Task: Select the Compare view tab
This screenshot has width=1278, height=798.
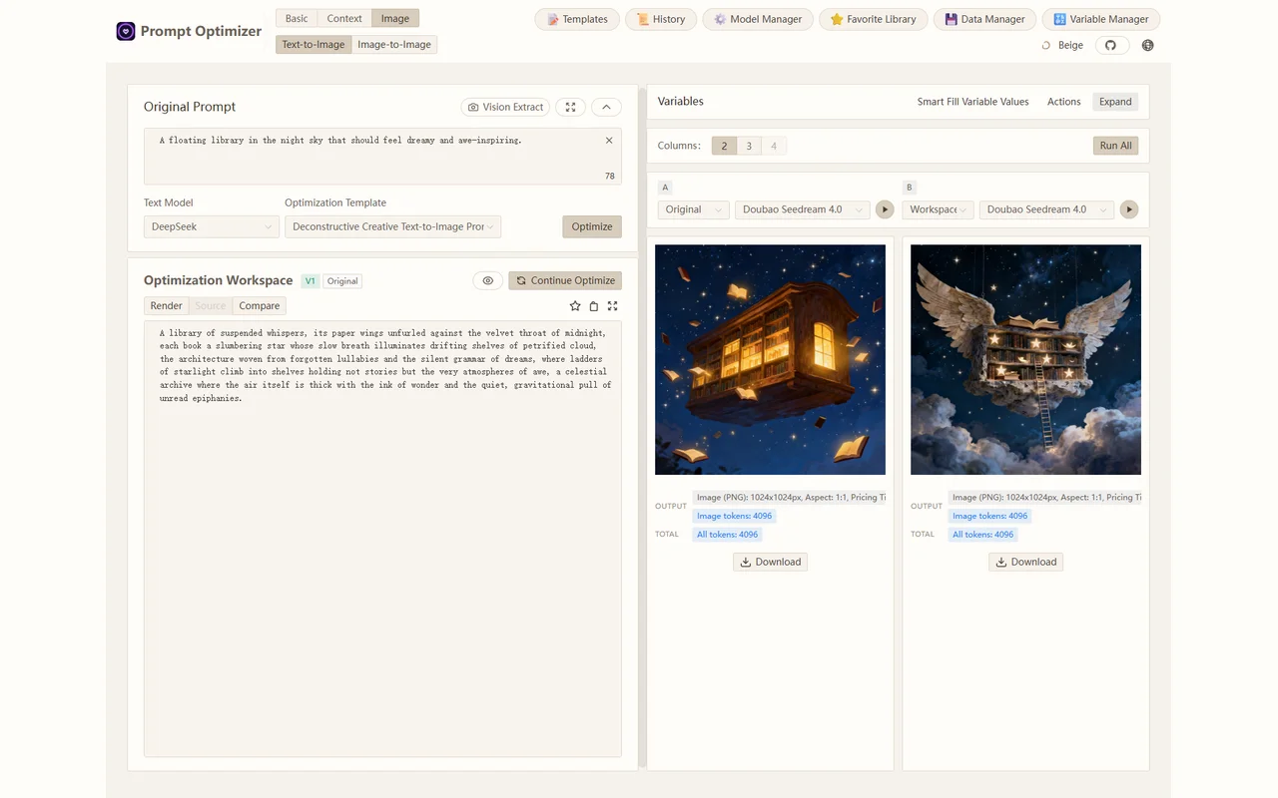Action: coord(260,306)
